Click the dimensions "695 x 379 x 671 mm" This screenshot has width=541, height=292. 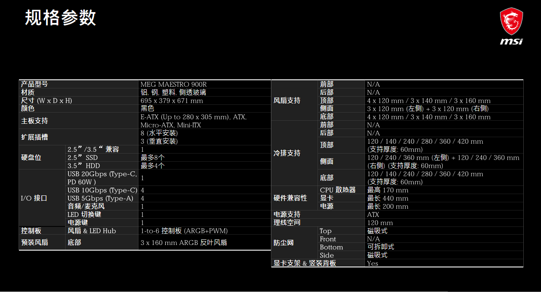click(x=172, y=100)
